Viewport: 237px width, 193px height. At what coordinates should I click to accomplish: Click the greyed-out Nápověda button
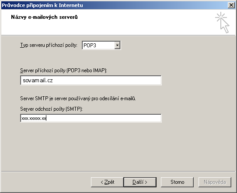(215, 182)
